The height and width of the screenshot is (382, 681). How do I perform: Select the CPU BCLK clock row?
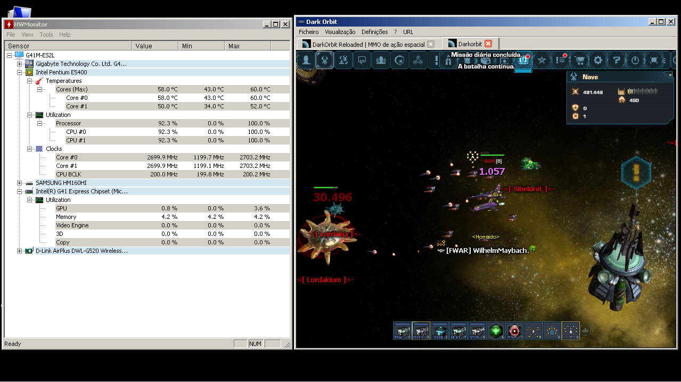(173, 174)
